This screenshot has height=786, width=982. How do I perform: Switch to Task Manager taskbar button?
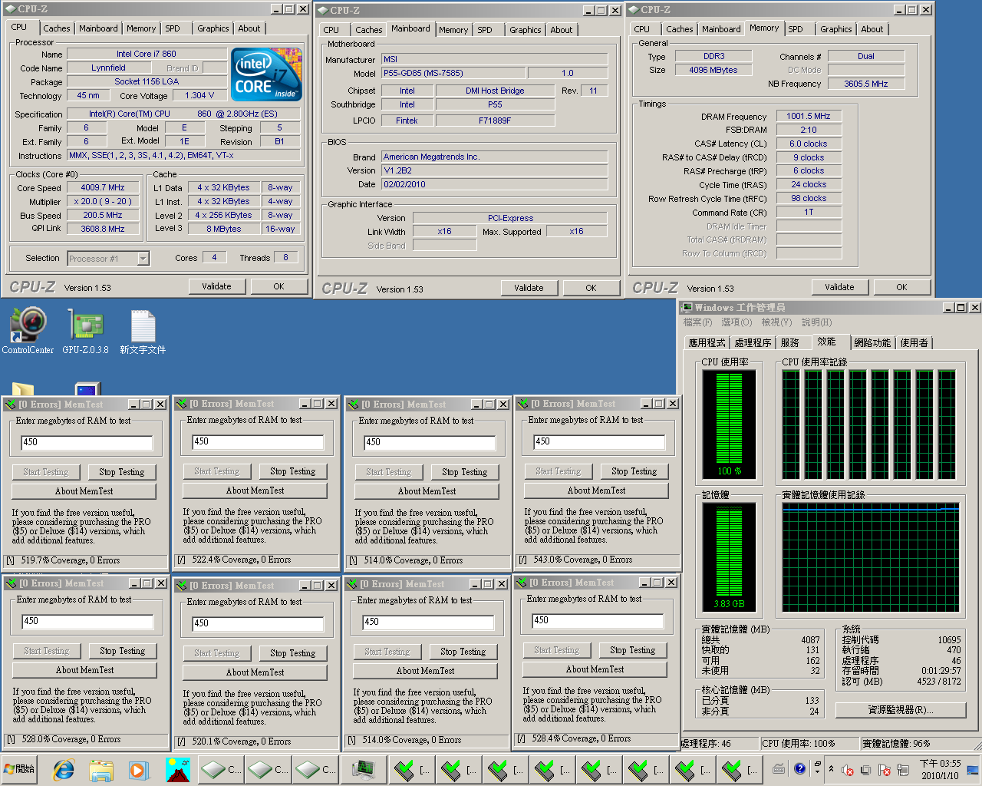tap(364, 769)
